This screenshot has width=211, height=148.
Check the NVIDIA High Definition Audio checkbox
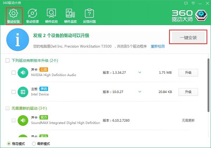[14, 73]
